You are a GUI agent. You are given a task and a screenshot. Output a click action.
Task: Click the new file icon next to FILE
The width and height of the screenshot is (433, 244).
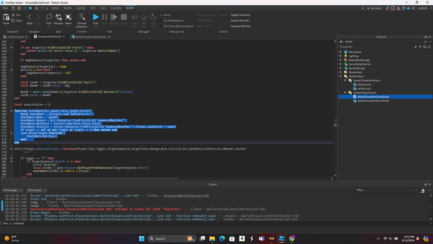[13, 8]
